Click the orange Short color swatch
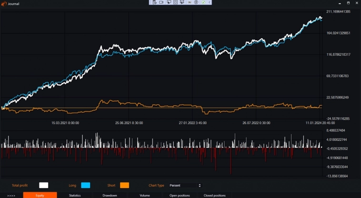 [x=124, y=186]
